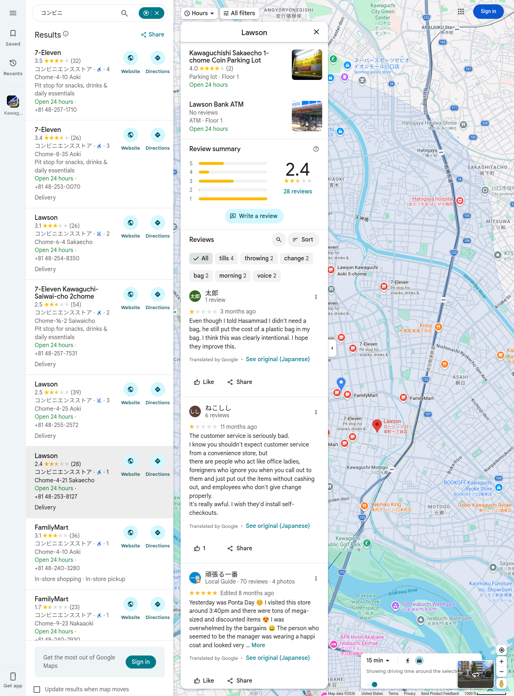Open All filters
This screenshot has height=696, width=514.
tap(239, 13)
